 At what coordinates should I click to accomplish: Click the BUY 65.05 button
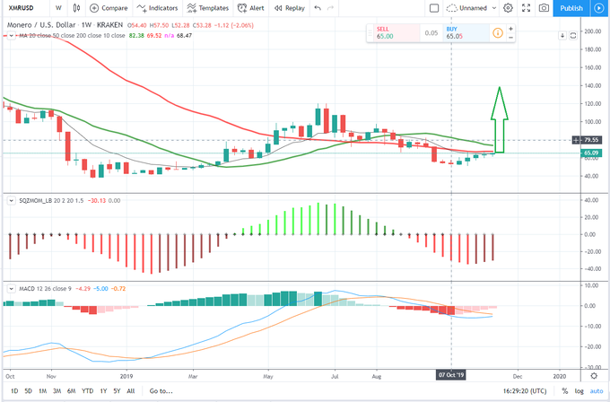pos(466,32)
